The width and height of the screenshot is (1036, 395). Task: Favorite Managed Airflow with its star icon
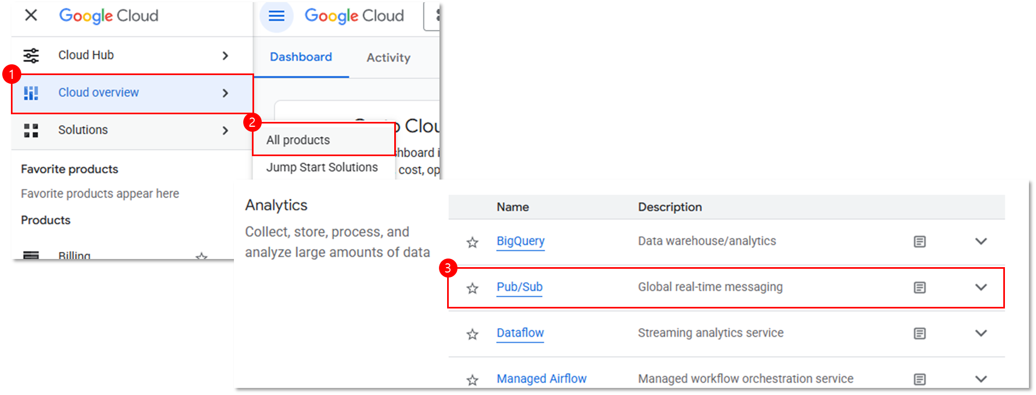coord(472,380)
